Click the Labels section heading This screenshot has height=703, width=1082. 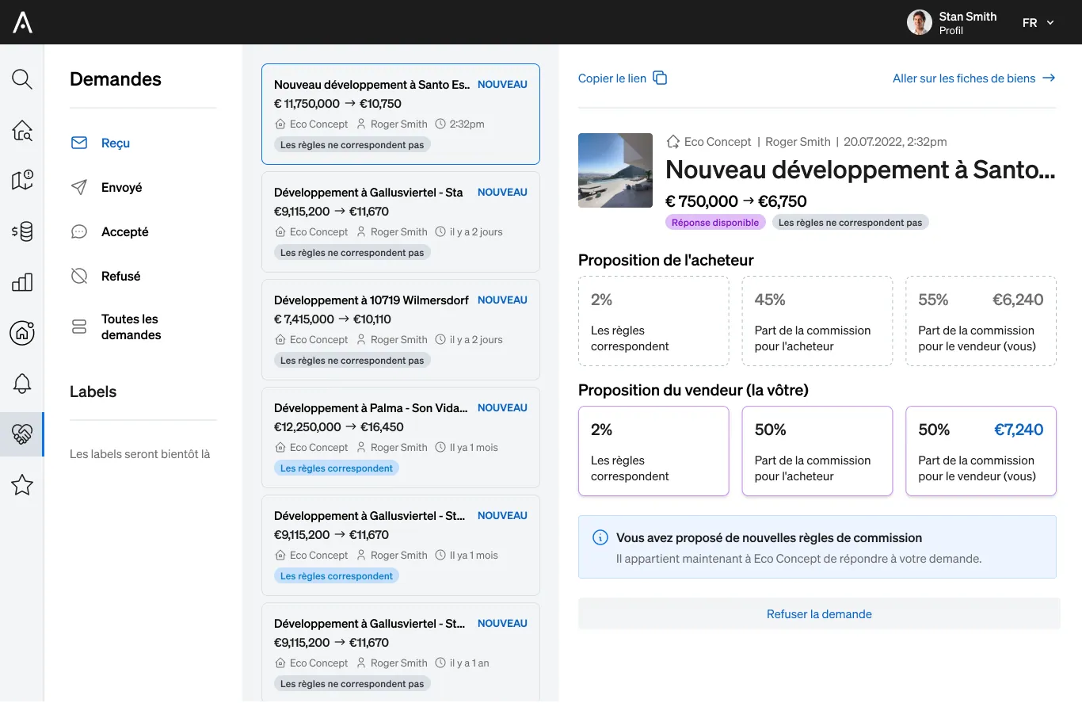click(x=93, y=392)
